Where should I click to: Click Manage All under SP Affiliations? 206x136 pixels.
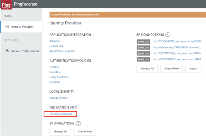click(x=60, y=132)
